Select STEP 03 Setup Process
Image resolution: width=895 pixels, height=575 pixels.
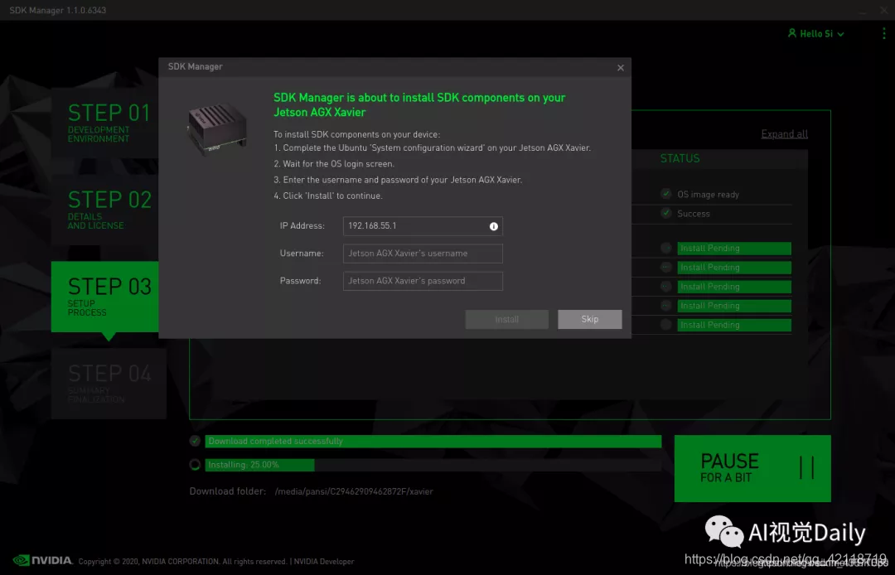[105, 297]
